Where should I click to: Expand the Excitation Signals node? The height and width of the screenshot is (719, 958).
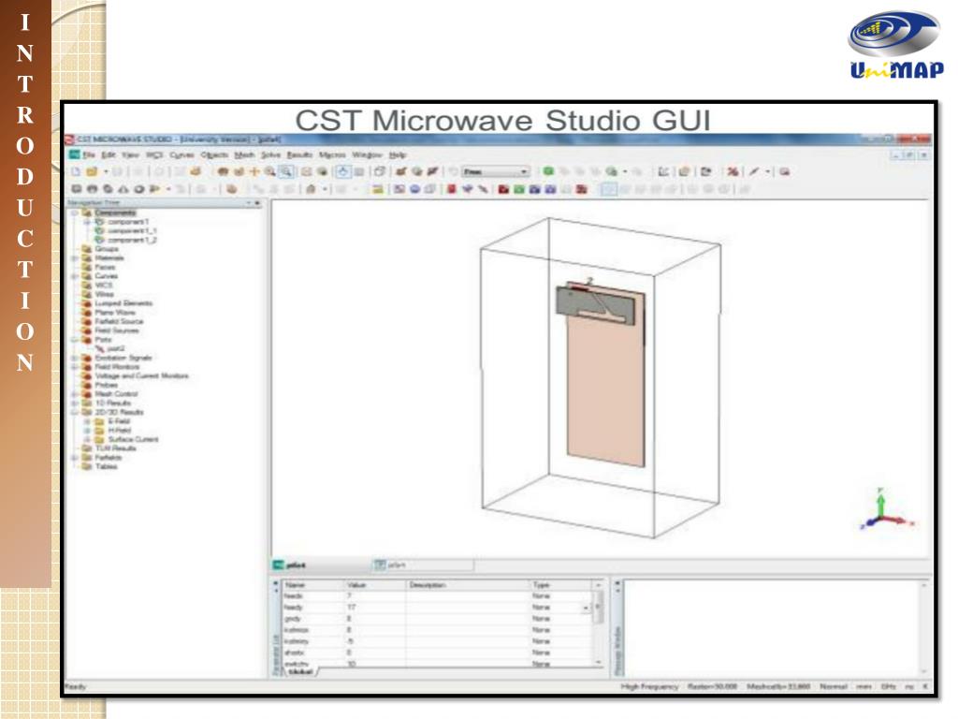(75, 358)
